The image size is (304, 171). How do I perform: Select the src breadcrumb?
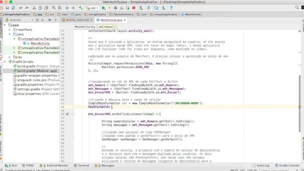[x=50, y=14]
